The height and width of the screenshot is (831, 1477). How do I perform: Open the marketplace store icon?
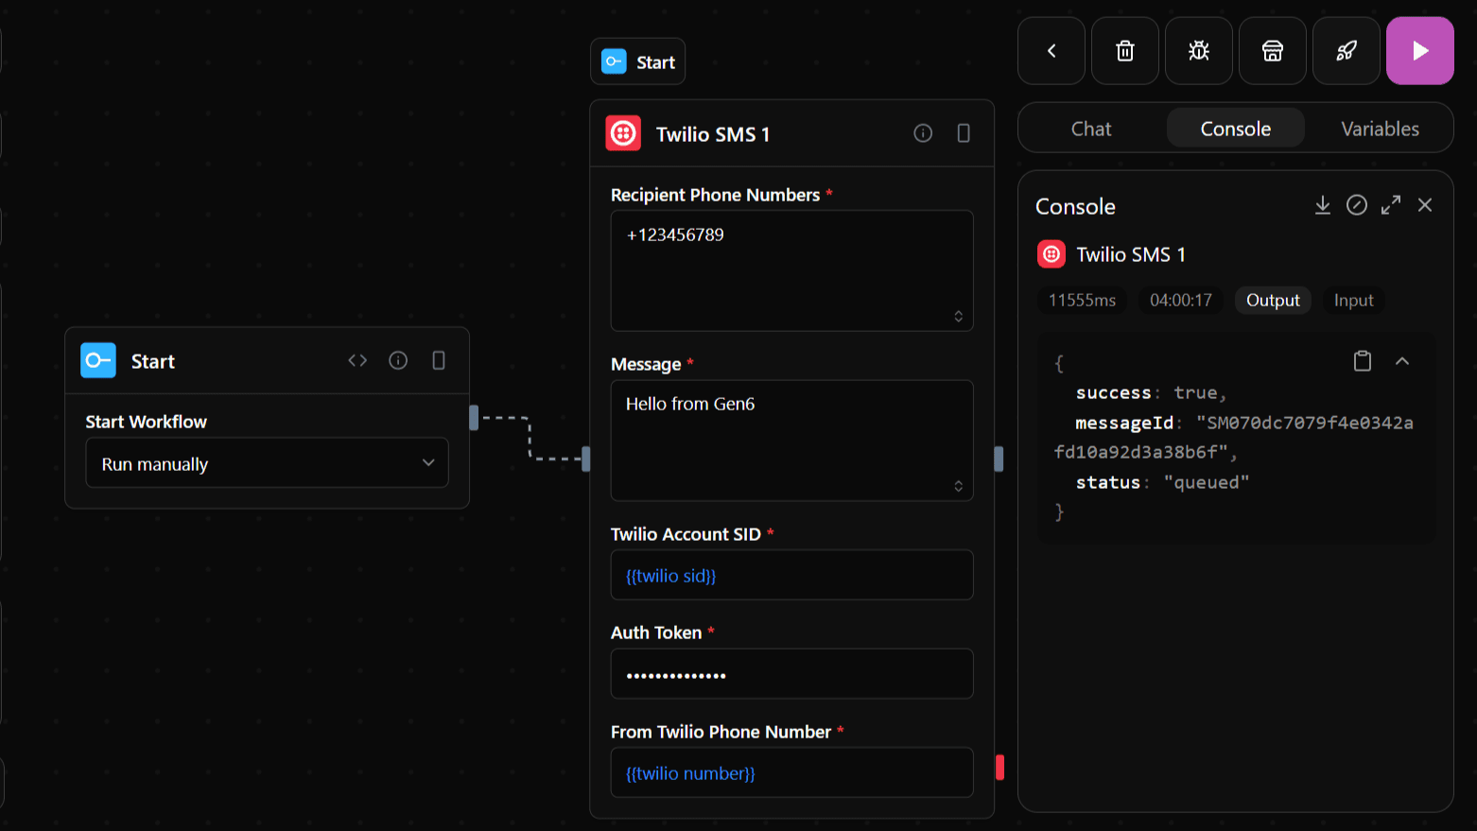pyautogui.click(x=1272, y=51)
